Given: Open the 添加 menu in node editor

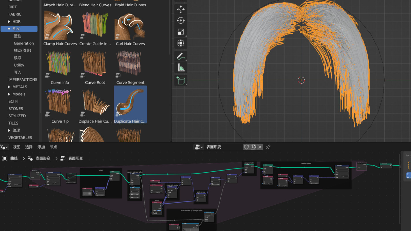Looking at the screenshot, I should point(41,147).
